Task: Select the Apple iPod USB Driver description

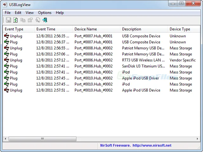Action: click(141, 78)
